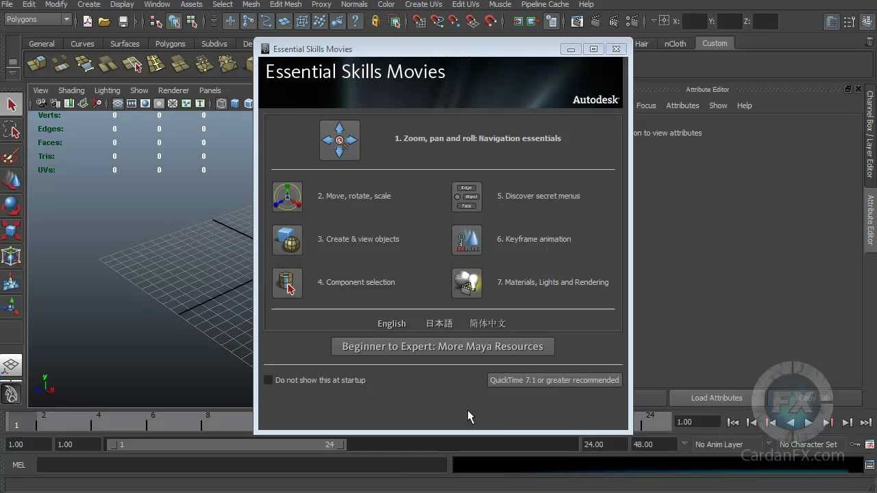Screen dimensions: 877x493
Task: Choose the 日本語 language link
Action: (439, 324)
